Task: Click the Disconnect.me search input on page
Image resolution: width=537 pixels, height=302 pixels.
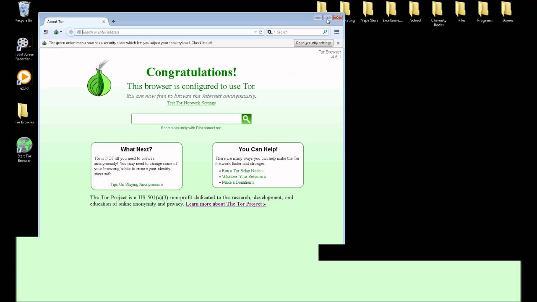Action: tap(186, 119)
